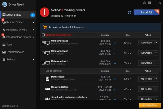Screen dimensions: 163x109
Task: Open Rescue Center section
Action: pos(18,22)
